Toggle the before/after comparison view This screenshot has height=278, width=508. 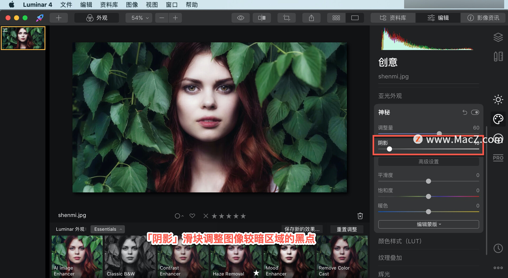coord(262,18)
